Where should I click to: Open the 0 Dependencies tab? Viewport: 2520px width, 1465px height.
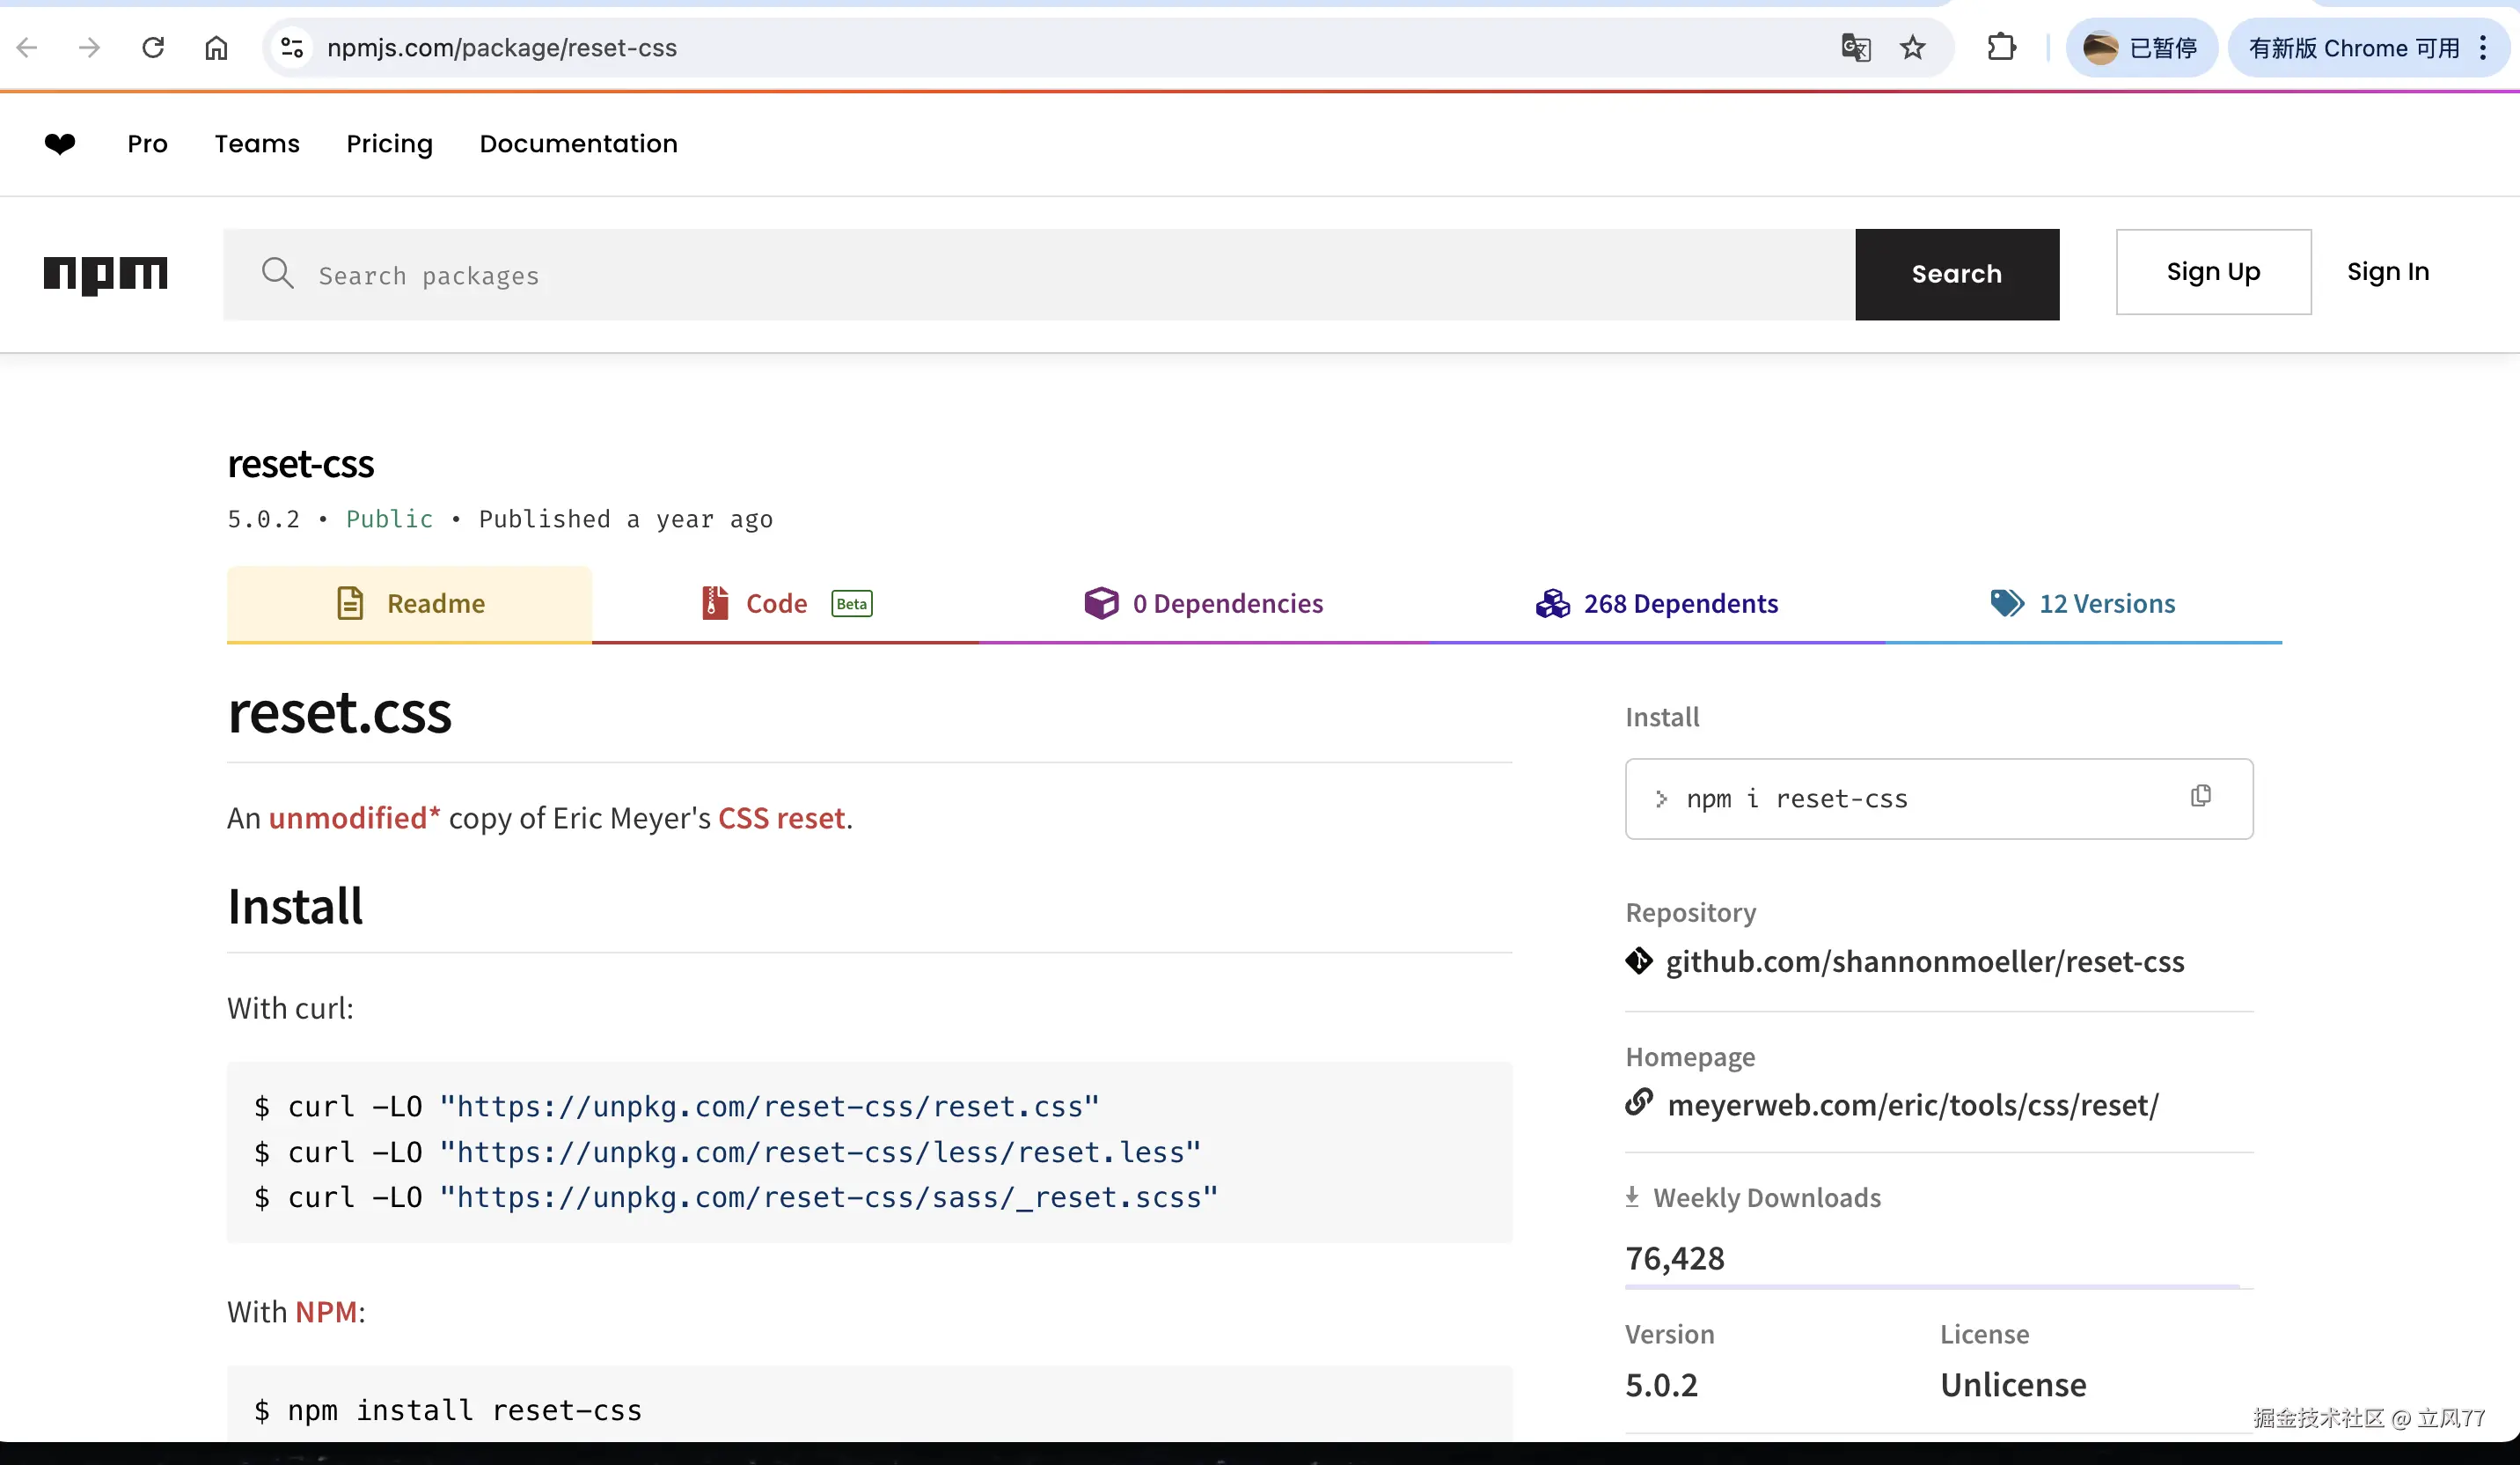click(1204, 603)
